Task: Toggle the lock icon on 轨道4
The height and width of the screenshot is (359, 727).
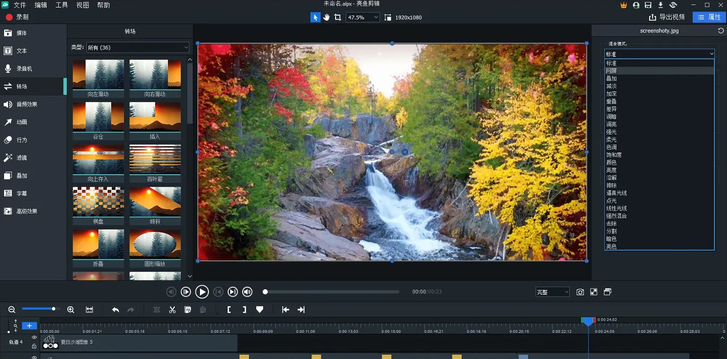Action: 34,346
